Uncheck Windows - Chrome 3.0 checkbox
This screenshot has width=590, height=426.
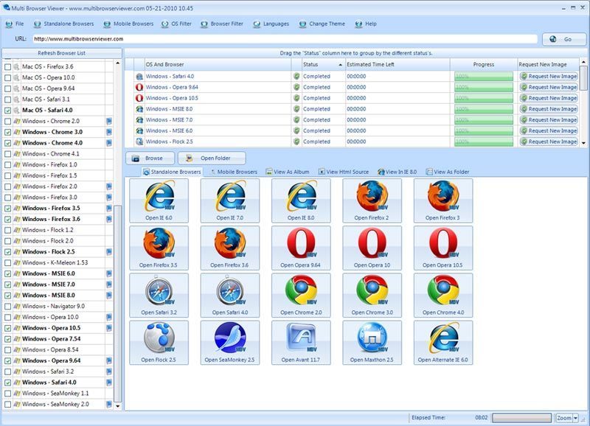pyautogui.click(x=7, y=133)
